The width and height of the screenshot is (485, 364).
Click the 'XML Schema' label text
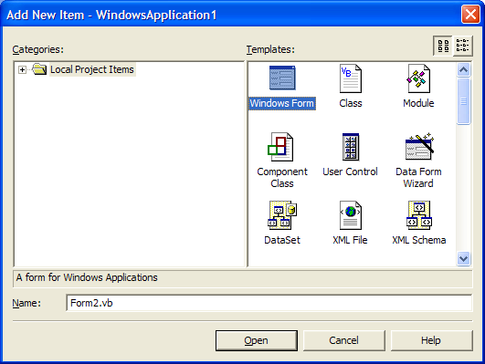coord(419,240)
